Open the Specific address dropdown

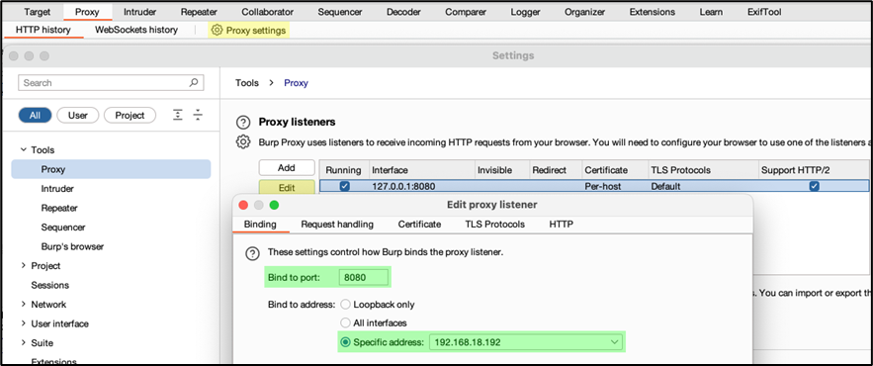pyautogui.click(x=526, y=342)
